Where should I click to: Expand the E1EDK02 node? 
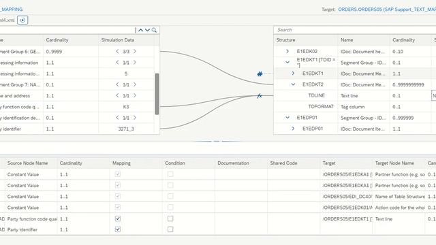287,52
